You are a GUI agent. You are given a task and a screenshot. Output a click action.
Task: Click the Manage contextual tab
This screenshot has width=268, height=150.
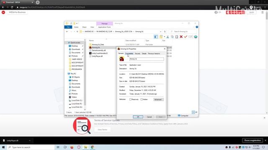[104, 23]
